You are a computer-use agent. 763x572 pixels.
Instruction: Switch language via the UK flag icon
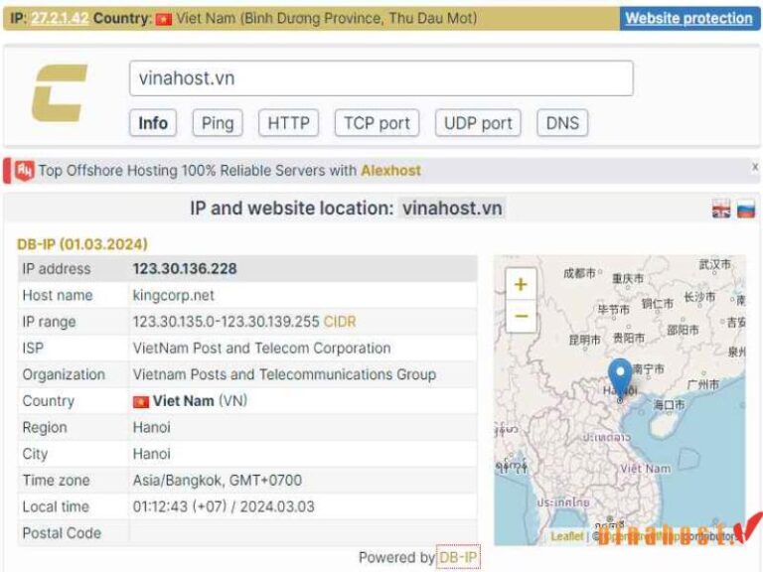(721, 209)
